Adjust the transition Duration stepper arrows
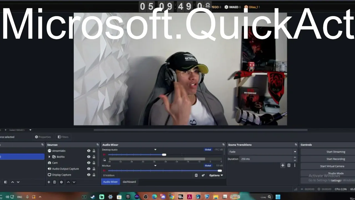 click(295, 159)
